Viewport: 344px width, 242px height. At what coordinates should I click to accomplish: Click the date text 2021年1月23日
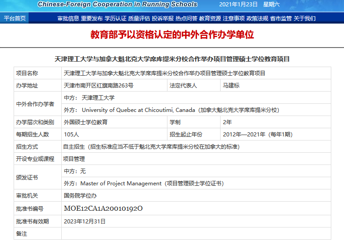pos(238,5)
